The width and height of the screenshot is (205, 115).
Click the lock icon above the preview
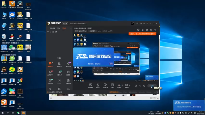point(142,30)
